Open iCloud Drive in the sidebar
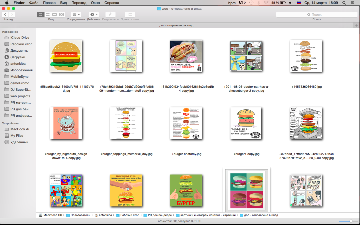Image resolution: width=360 pixels, height=225 pixels. pos(20,37)
